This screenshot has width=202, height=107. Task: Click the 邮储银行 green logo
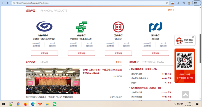81,27
